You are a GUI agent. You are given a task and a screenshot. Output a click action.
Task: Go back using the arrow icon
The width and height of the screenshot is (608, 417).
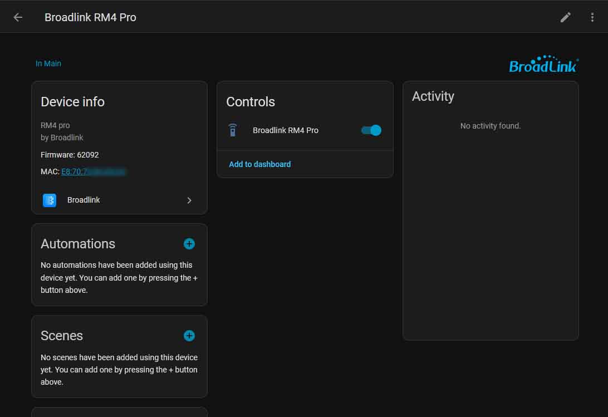coord(18,17)
